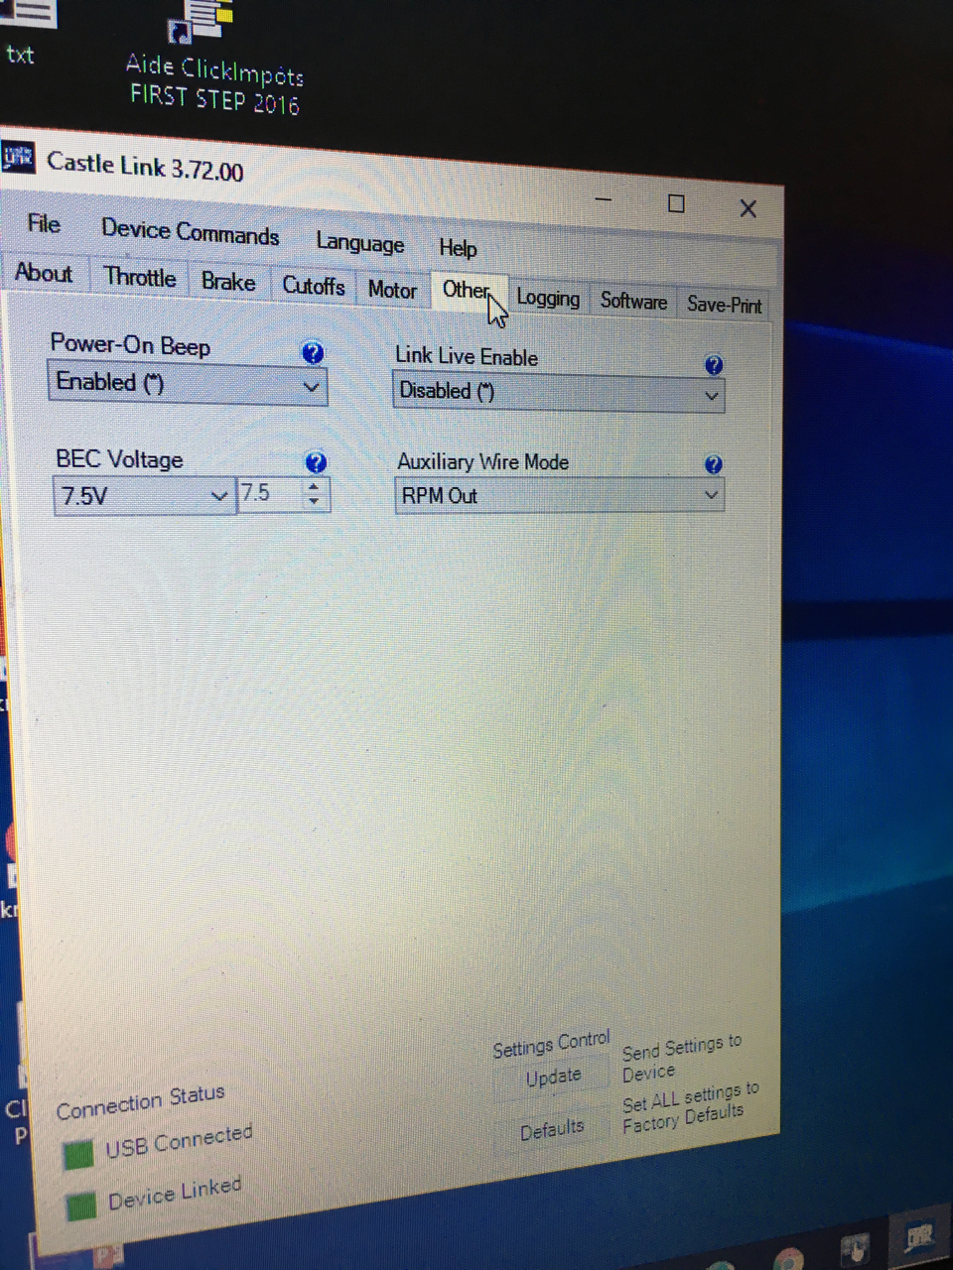953x1270 pixels.
Task: Open help for Auxiliary Wire Mode
Action: [714, 464]
